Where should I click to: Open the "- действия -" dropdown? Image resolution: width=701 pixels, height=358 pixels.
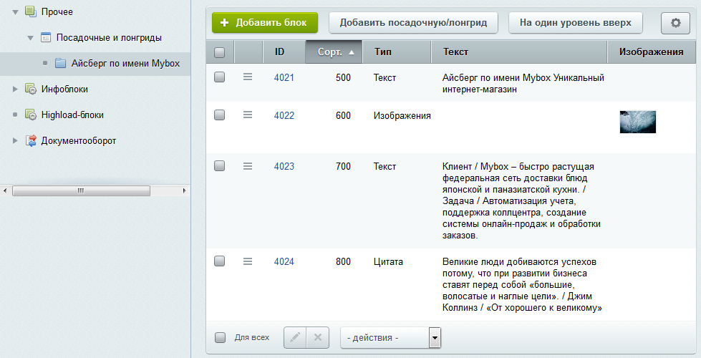pyautogui.click(x=390, y=338)
